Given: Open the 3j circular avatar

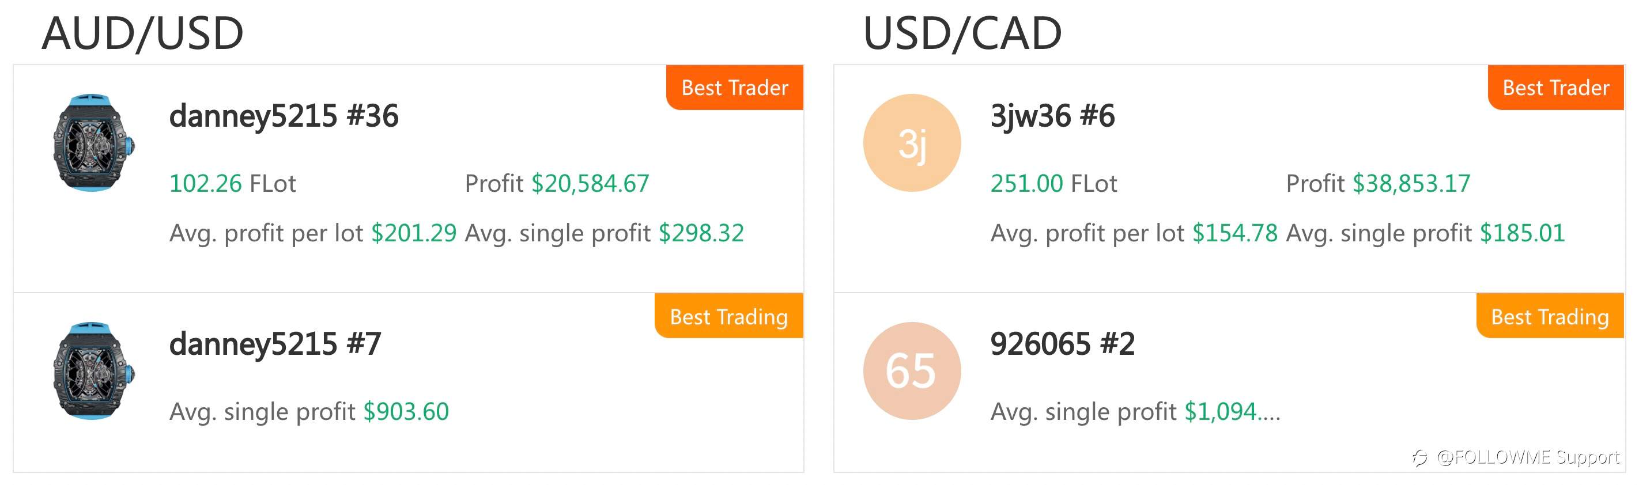Looking at the screenshot, I should click(x=912, y=143).
